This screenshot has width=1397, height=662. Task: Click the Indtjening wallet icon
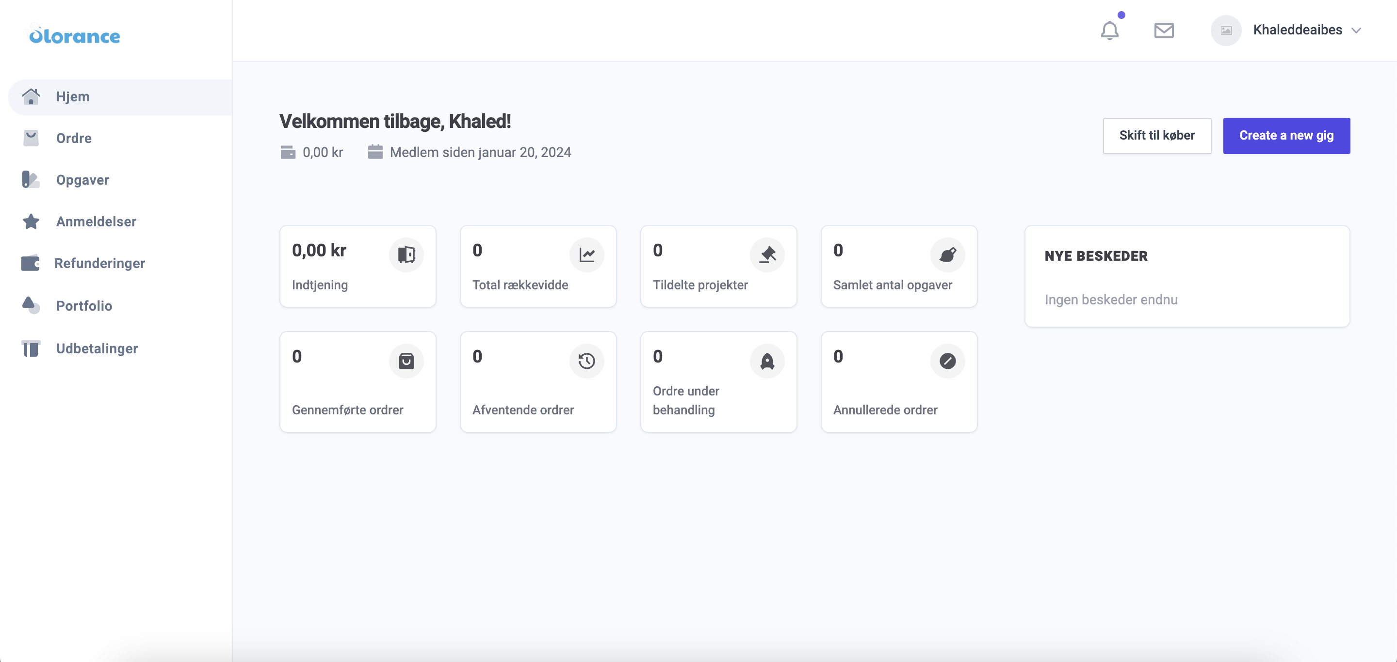pyautogui.click(x=406, y=254)
